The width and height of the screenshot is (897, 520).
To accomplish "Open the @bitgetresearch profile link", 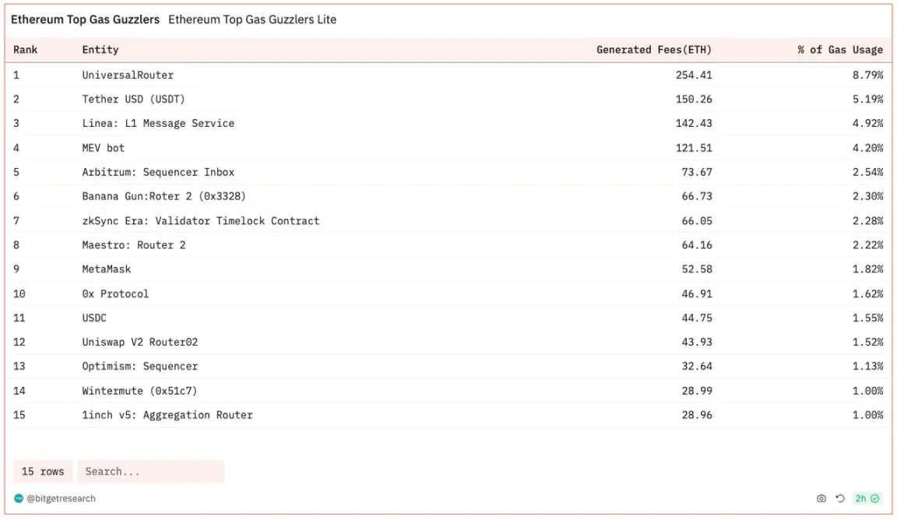I will coord(62,498).
